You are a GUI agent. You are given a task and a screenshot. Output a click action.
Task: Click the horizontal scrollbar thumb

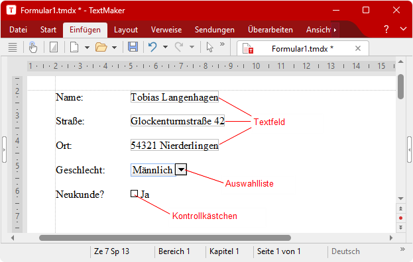pyautogui.click(x=165, y=238)
